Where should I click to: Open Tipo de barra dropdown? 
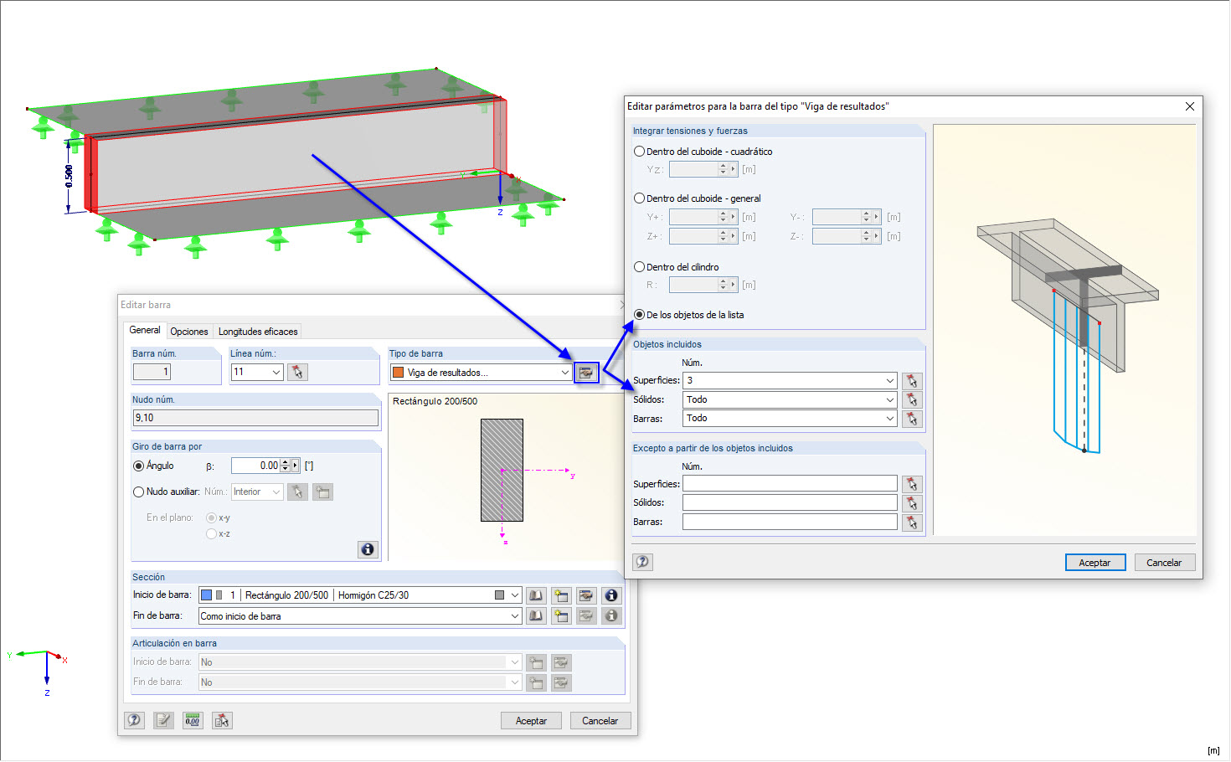click(565, 373)
